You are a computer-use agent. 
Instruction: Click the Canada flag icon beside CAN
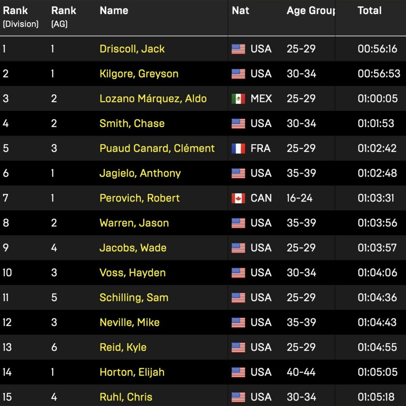[238, 198]
